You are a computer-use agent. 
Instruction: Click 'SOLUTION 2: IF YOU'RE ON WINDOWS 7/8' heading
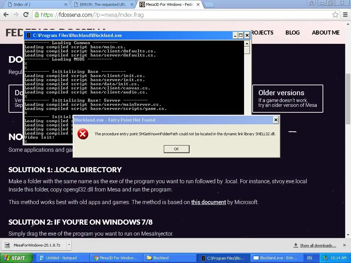click(x=80, y=222)
